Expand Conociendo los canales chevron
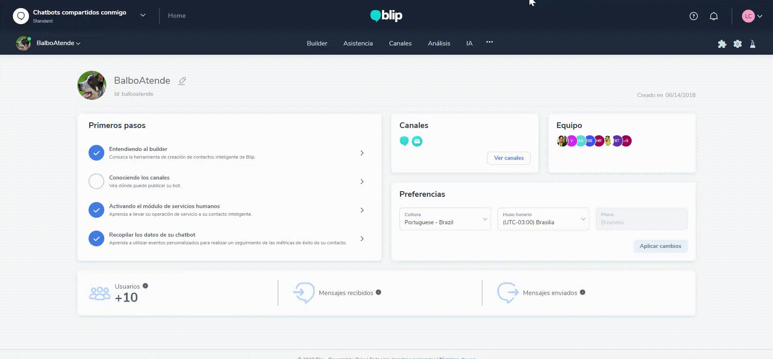The image size is (773, 359). [362, 182]
